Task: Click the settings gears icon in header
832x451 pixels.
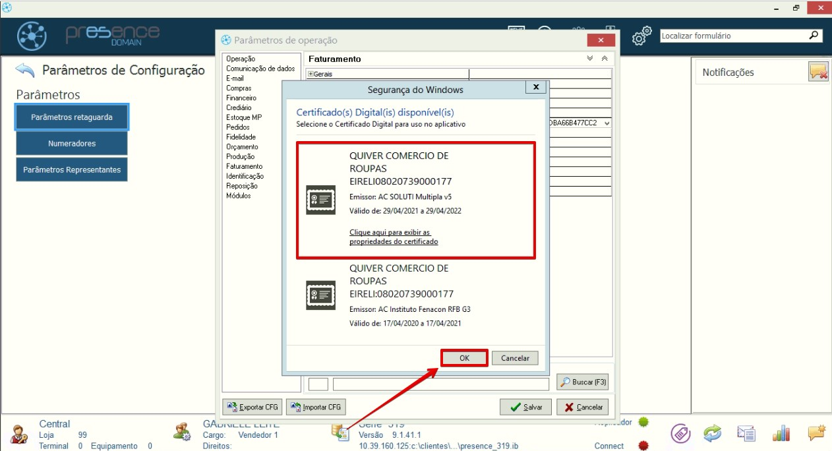Action: pyautogui.click(x=641, y=37)
